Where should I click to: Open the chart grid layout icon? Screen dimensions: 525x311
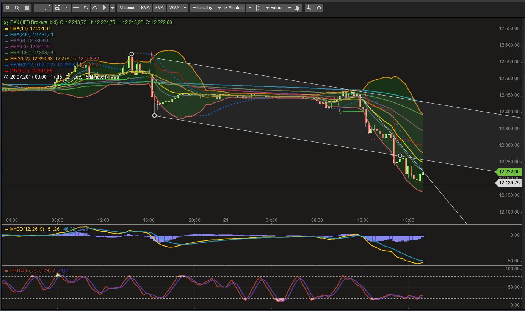pos(27,8)
